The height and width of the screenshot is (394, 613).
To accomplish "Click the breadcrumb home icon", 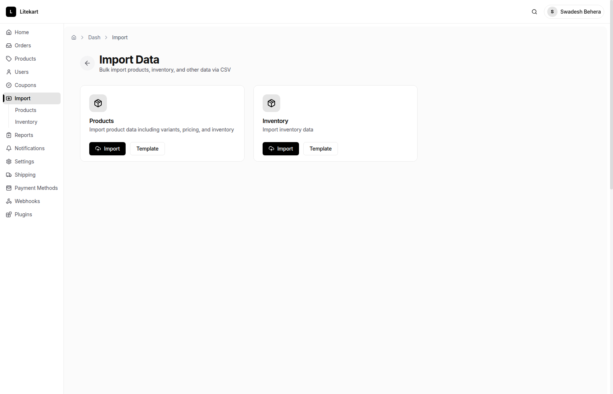I will pos(74,37).
